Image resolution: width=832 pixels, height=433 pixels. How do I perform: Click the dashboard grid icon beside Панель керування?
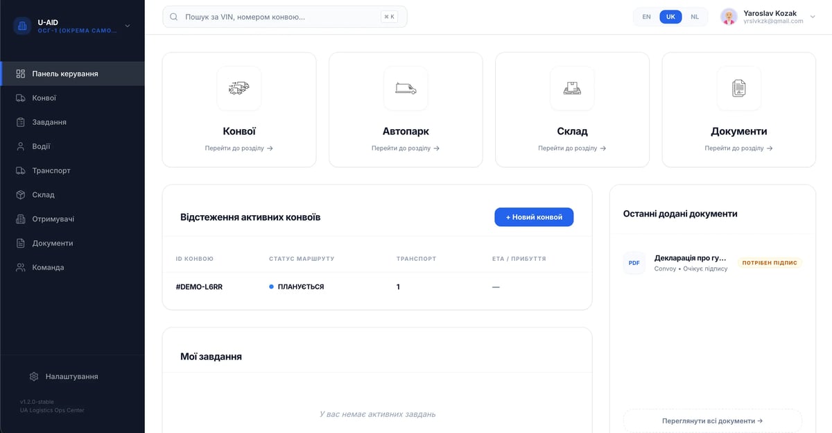[x=21, y=74]
